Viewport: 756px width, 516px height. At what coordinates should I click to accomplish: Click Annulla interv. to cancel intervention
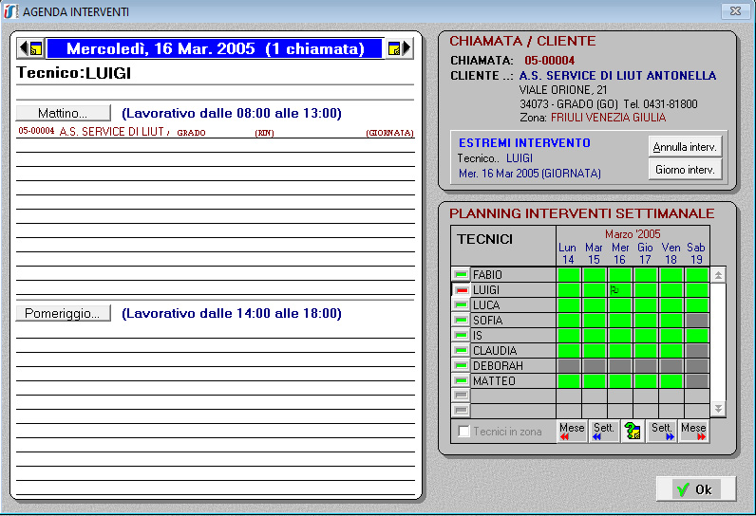coord(685,147)
